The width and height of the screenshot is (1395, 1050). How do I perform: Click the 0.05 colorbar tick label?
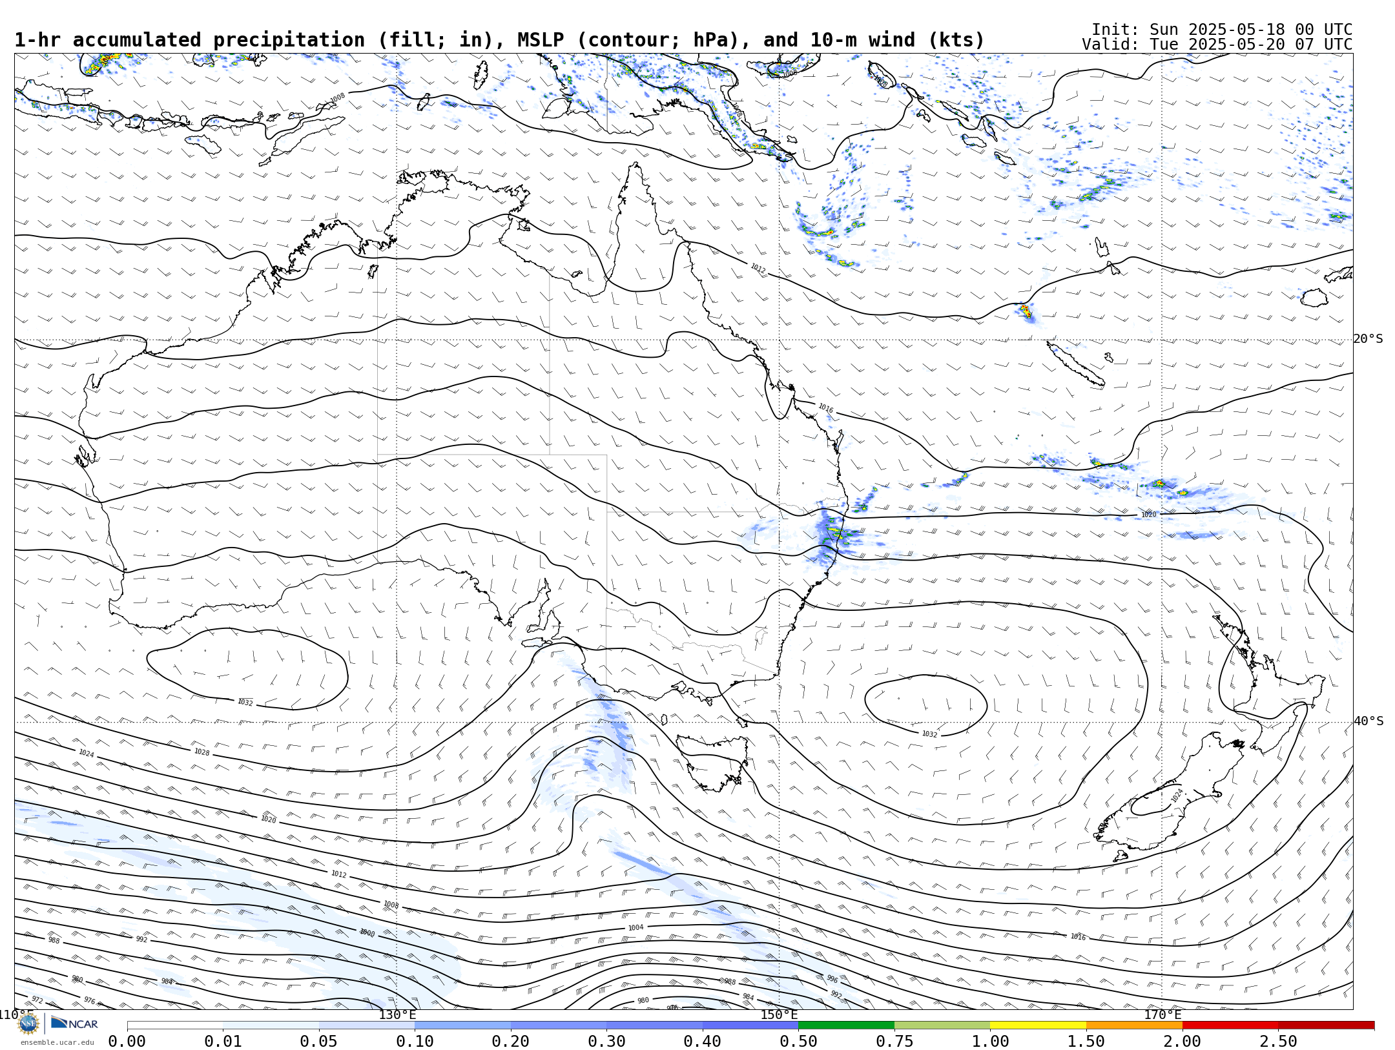pos(318,1042)
